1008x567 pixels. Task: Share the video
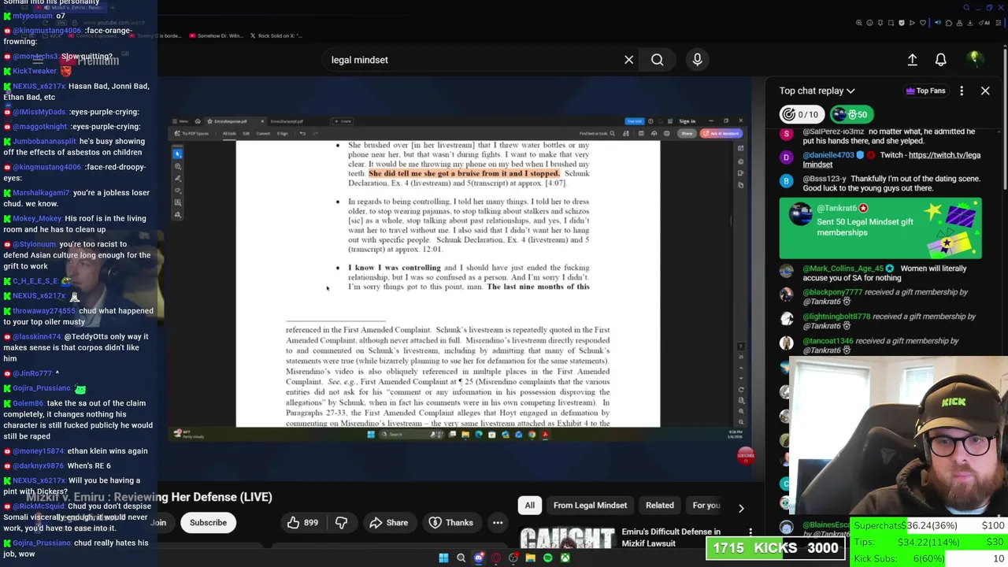coord(389,523)
